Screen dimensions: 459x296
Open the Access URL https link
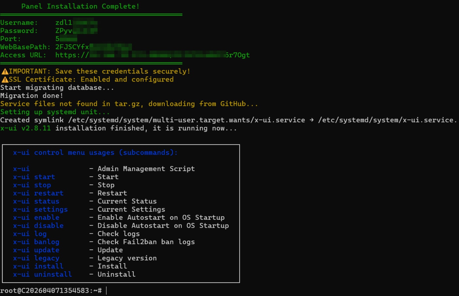(152, 55)
